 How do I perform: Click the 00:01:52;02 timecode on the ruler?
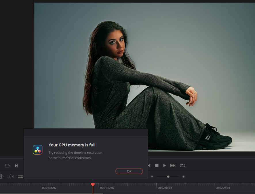click(107, 188)
